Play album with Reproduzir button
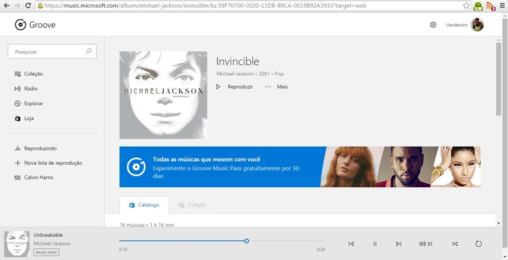The height and width of the screenshot is (260, 508). [x=234, y=86]
